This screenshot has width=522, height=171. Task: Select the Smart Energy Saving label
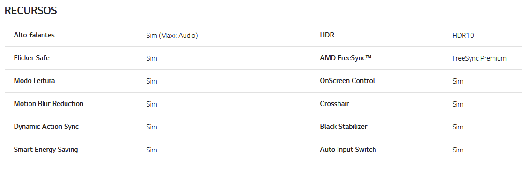pyautogui.click(x=46, y=150)
